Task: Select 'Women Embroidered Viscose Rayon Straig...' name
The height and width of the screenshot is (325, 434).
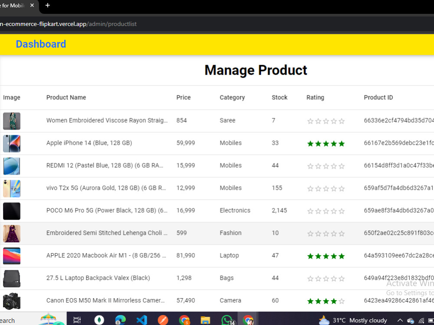Action: (107, 120)
